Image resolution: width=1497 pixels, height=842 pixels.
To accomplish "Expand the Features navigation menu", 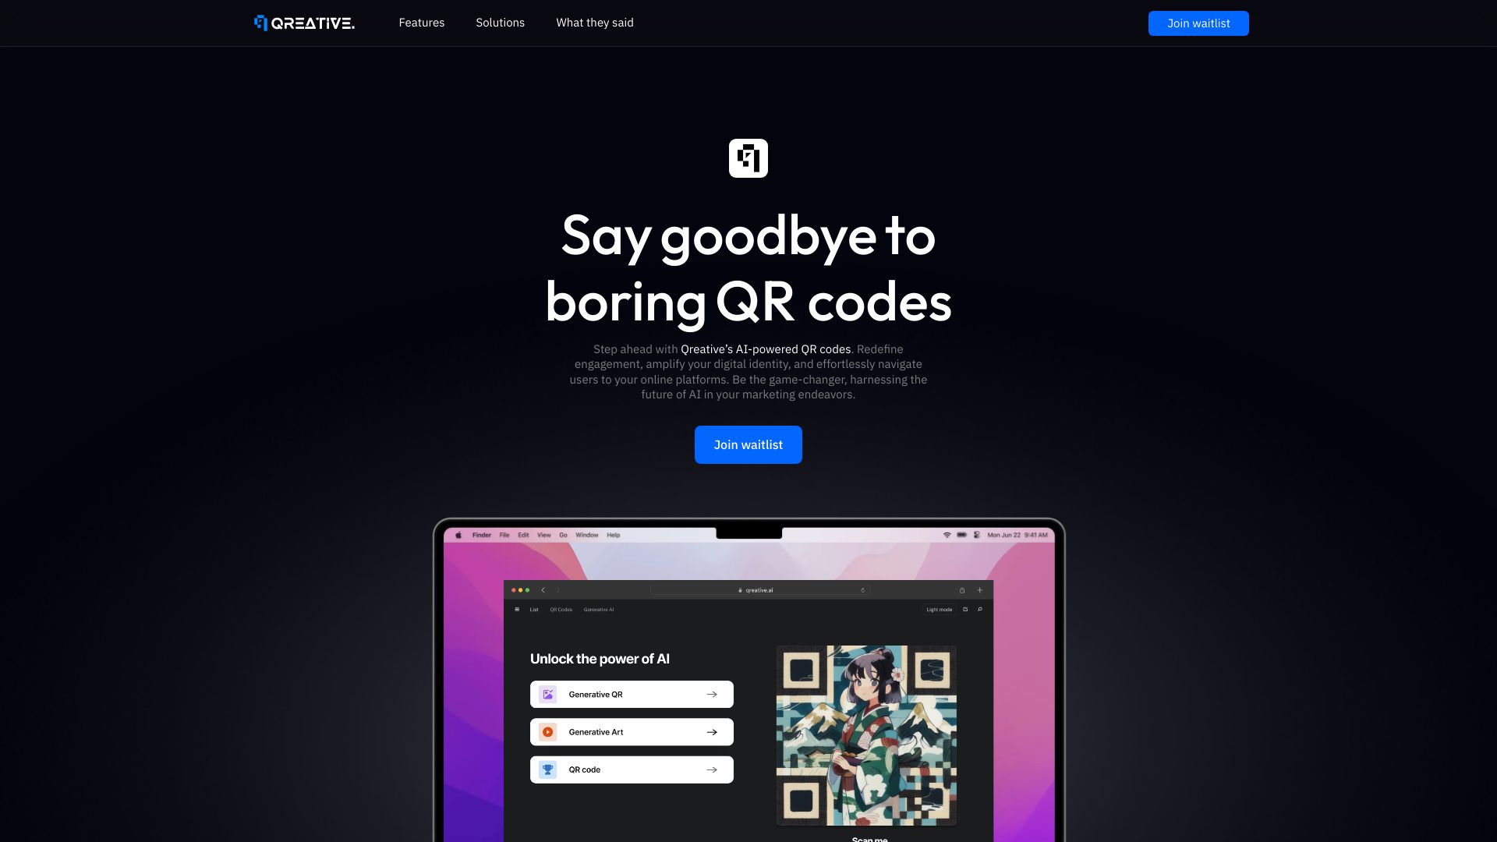I will [422, 23].
